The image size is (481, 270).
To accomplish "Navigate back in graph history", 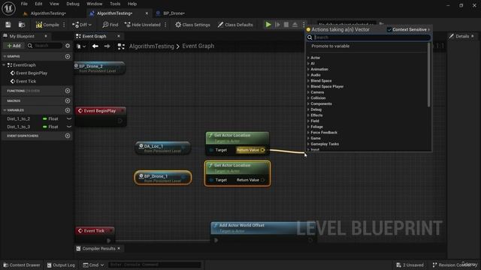I will pos(95,46).
